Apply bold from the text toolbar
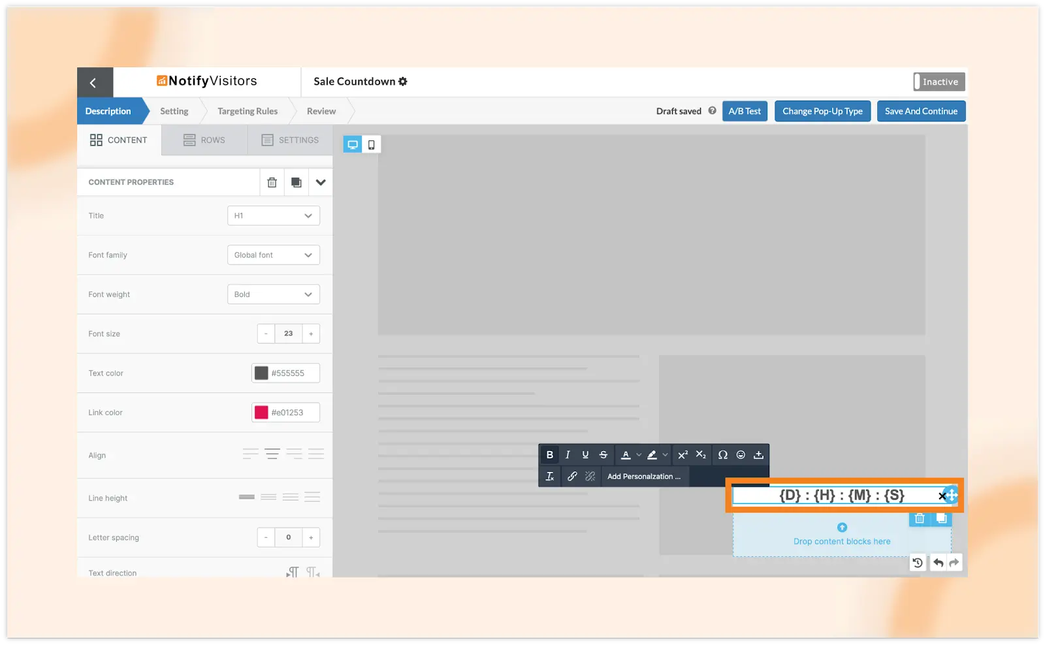The height and width of the screenshot is (645, 1045). tap(549, 455)
